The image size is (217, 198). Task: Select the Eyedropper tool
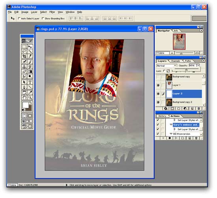(30, 93)
